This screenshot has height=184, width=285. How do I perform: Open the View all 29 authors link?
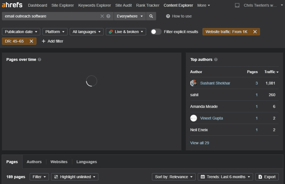[200, 143]
